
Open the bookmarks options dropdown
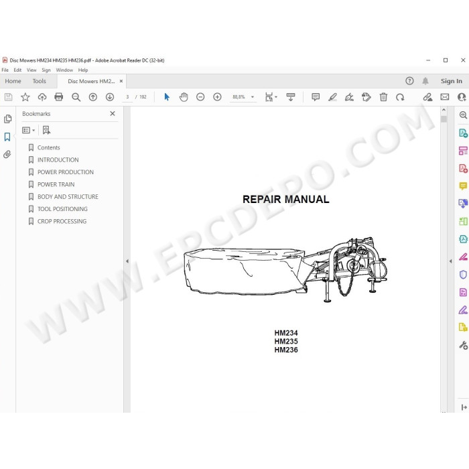pos(29,130)
